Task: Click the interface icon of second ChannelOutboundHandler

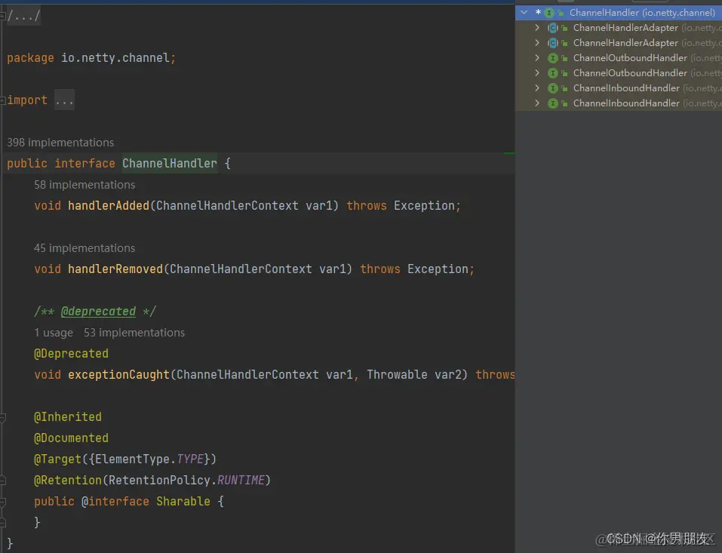Action: click(552, 73)
